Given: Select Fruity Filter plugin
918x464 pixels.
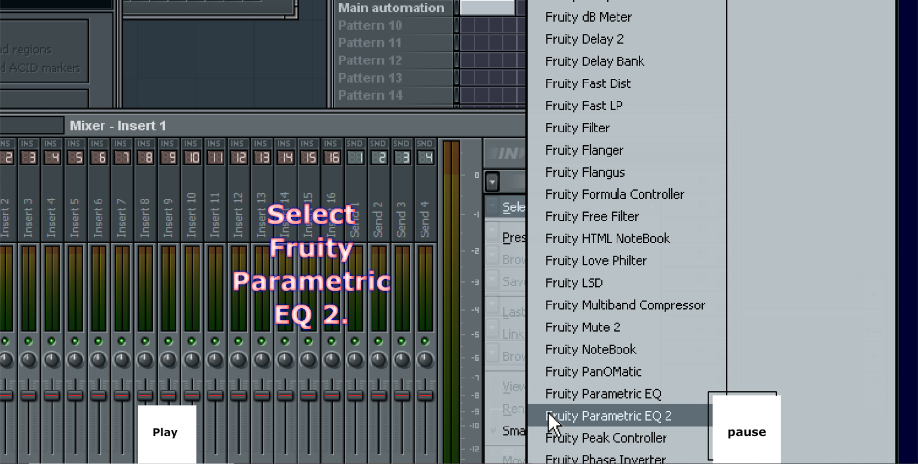Looking at the screenshot, I should [577, 128].
